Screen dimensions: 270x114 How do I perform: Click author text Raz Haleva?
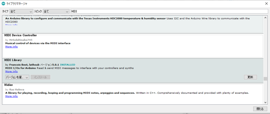click(x=17, y=90)
